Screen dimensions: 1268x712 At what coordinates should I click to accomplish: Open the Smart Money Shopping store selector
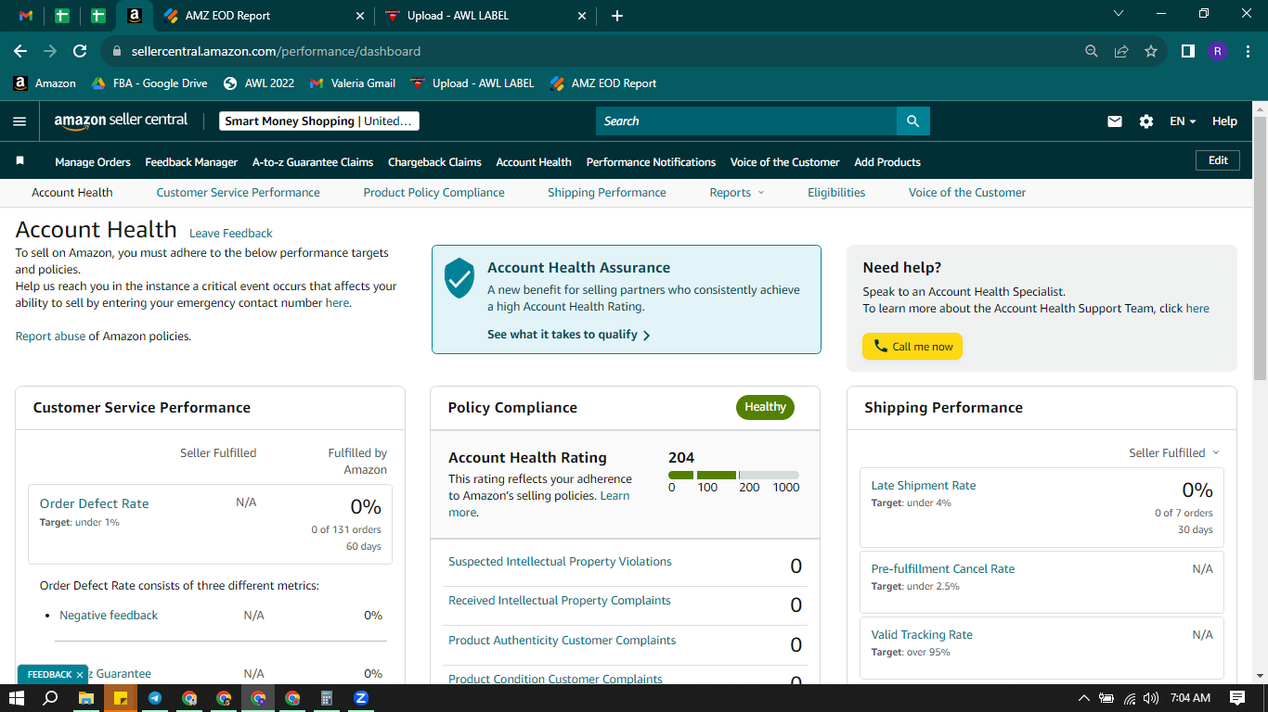tap(319, 121)
